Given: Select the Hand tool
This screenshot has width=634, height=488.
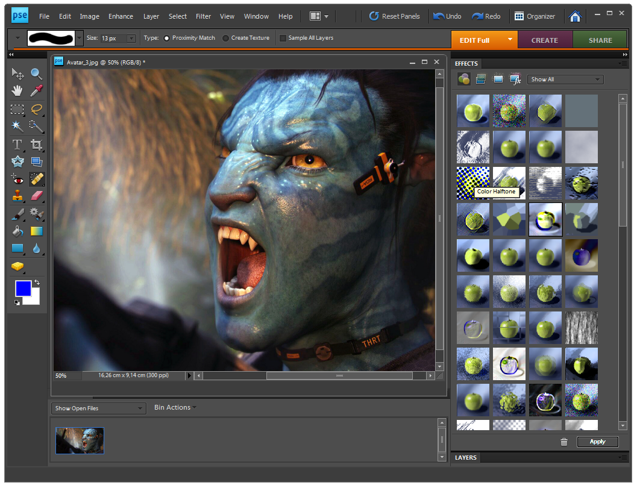Looking at the screenshot, I should pyautogui.click(x=17, y=91).
